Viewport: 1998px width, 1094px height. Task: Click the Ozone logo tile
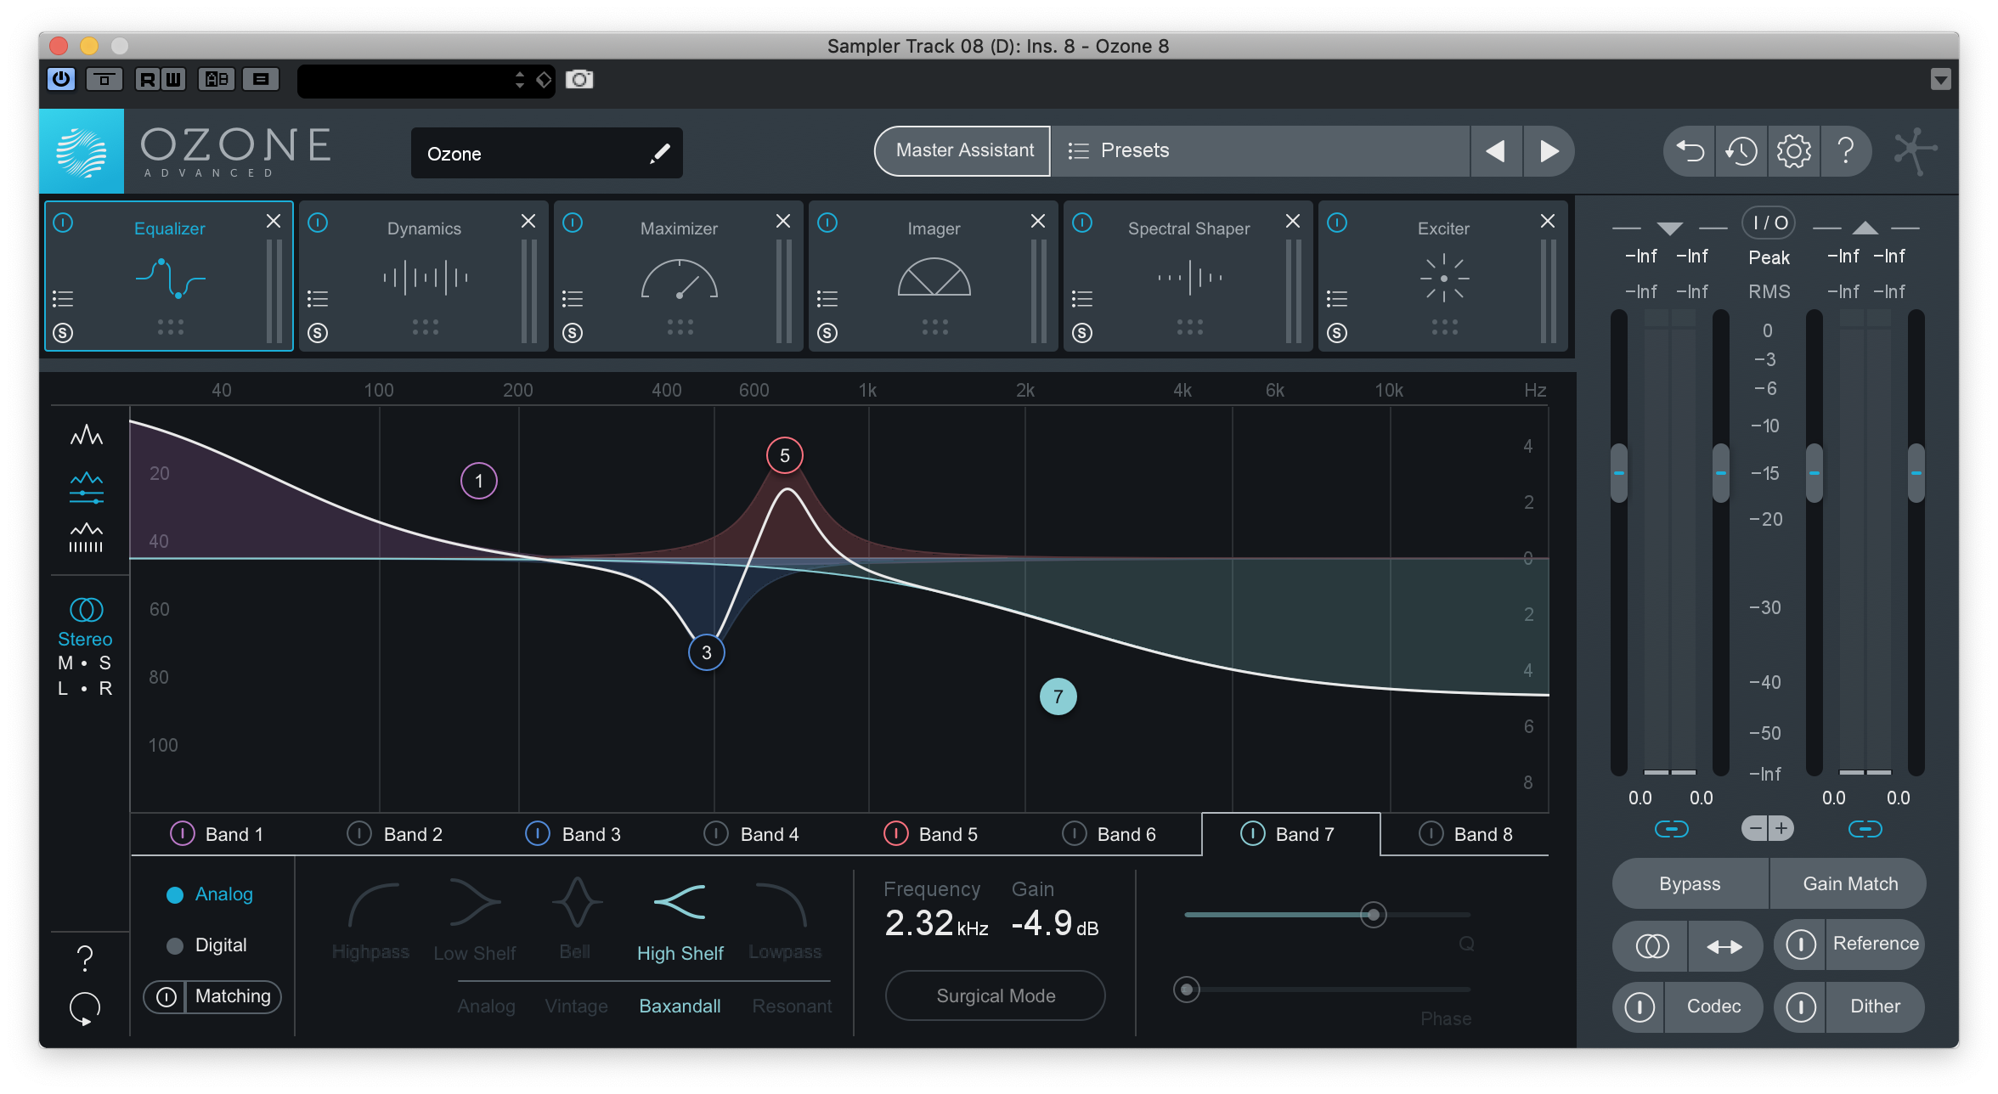click(82, 151)
